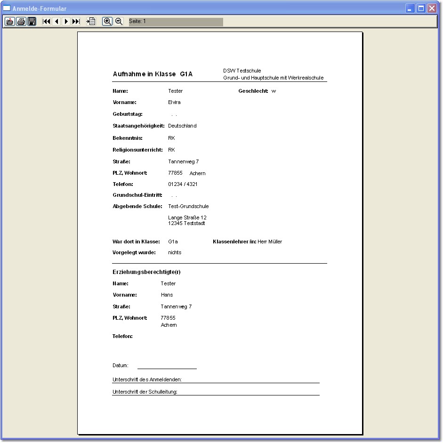The height and width of the screenshot is (443, 443).
Task: Skip to the last page
Action: [x=76, y=22]
